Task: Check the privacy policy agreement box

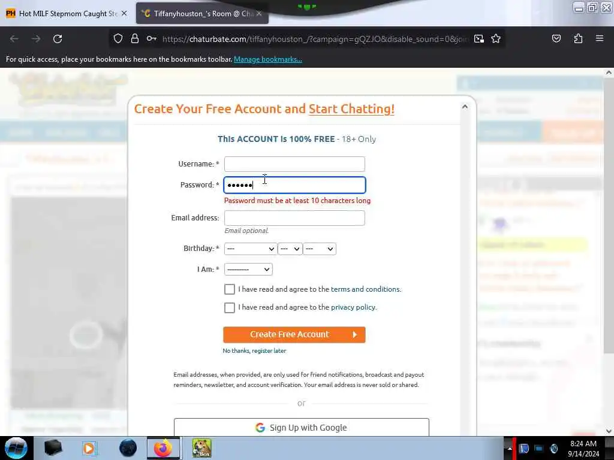Action: pyautogui.click(x=230, y=307)
